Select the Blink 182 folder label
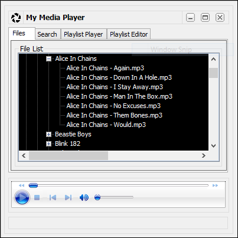The height and width of the screenshot is (238, 238). pyautogui.click(x=67, y=144)
